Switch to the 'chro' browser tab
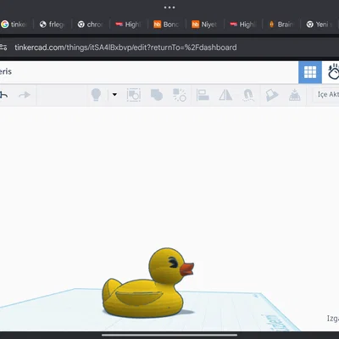Screen dimensions: 339x339 point(91,25)
